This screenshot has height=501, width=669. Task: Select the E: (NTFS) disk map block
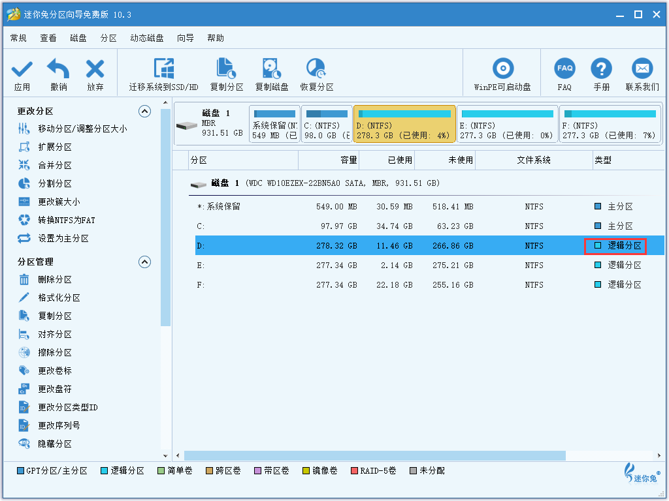pos(507,124)
